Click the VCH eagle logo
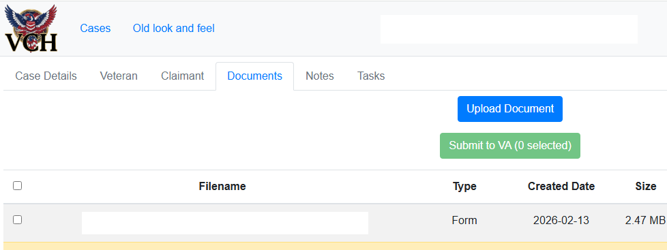 pos(31,28)
